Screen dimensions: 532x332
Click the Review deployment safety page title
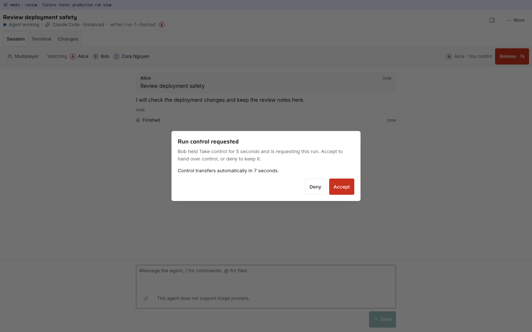[40, 17]
